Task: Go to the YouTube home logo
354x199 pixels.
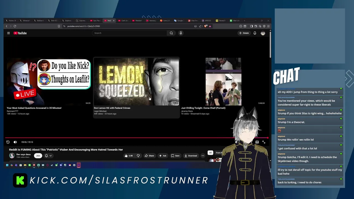Action: tap(20, 33)
